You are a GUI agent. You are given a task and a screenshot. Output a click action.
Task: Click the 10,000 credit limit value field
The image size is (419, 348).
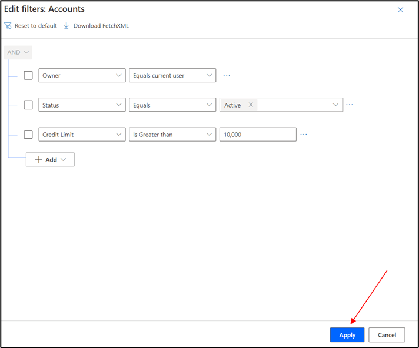(257, 135)
